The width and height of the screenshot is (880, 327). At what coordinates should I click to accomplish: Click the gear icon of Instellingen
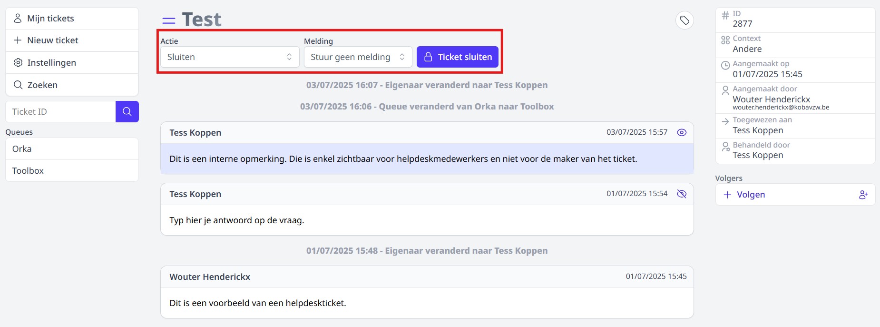pyautogui.click(x=18, y=62)
